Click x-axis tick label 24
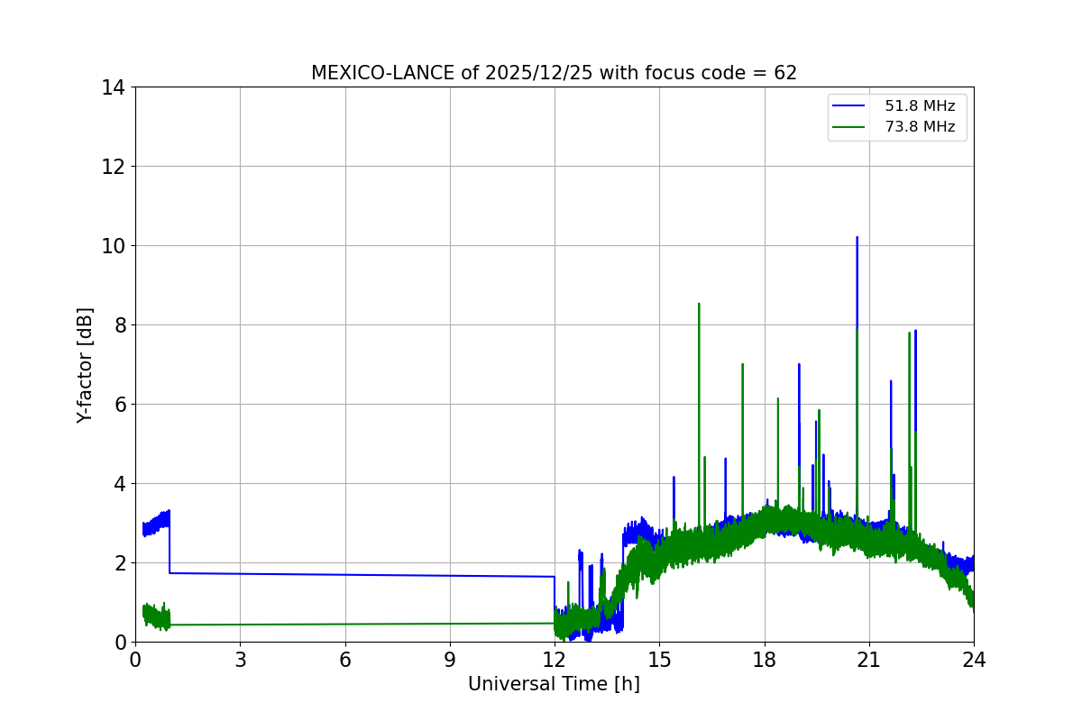The width and height of the screenshot is (1082, 721). click(974, 660)
